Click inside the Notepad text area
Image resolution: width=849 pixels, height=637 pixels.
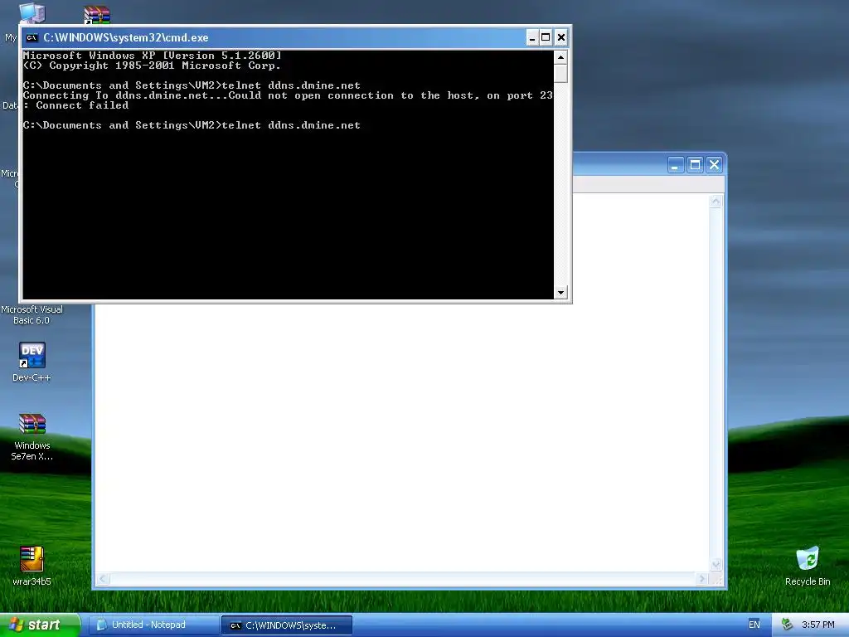(x=402, y=436)
